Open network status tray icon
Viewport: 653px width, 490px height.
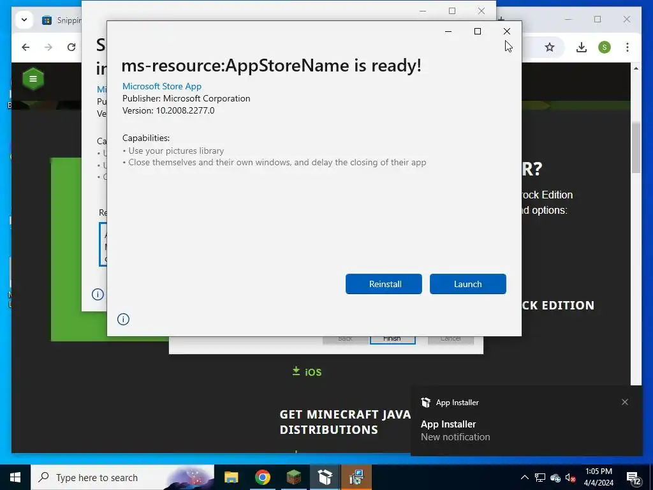pyautogui.click(x=540, y=477)
